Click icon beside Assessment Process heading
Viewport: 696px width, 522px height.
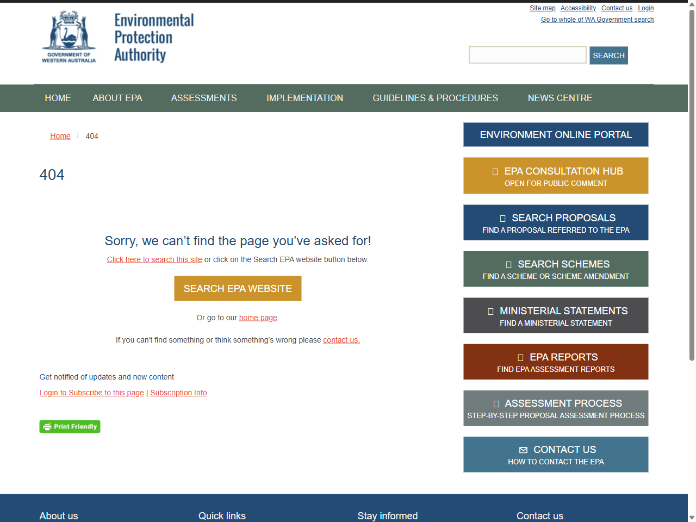pyautogui.click(x=496, y=404)
